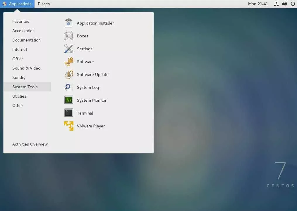This screenshot has height=211, width=297.
Task: Click the Boxes text entry
Action: (x=83, y=36)
